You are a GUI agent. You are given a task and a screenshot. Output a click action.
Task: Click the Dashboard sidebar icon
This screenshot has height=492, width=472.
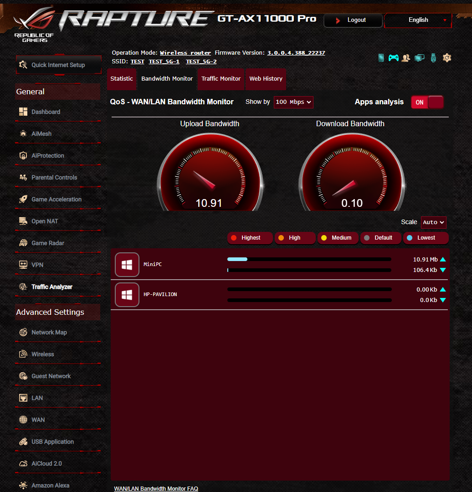tap(23, 112)
